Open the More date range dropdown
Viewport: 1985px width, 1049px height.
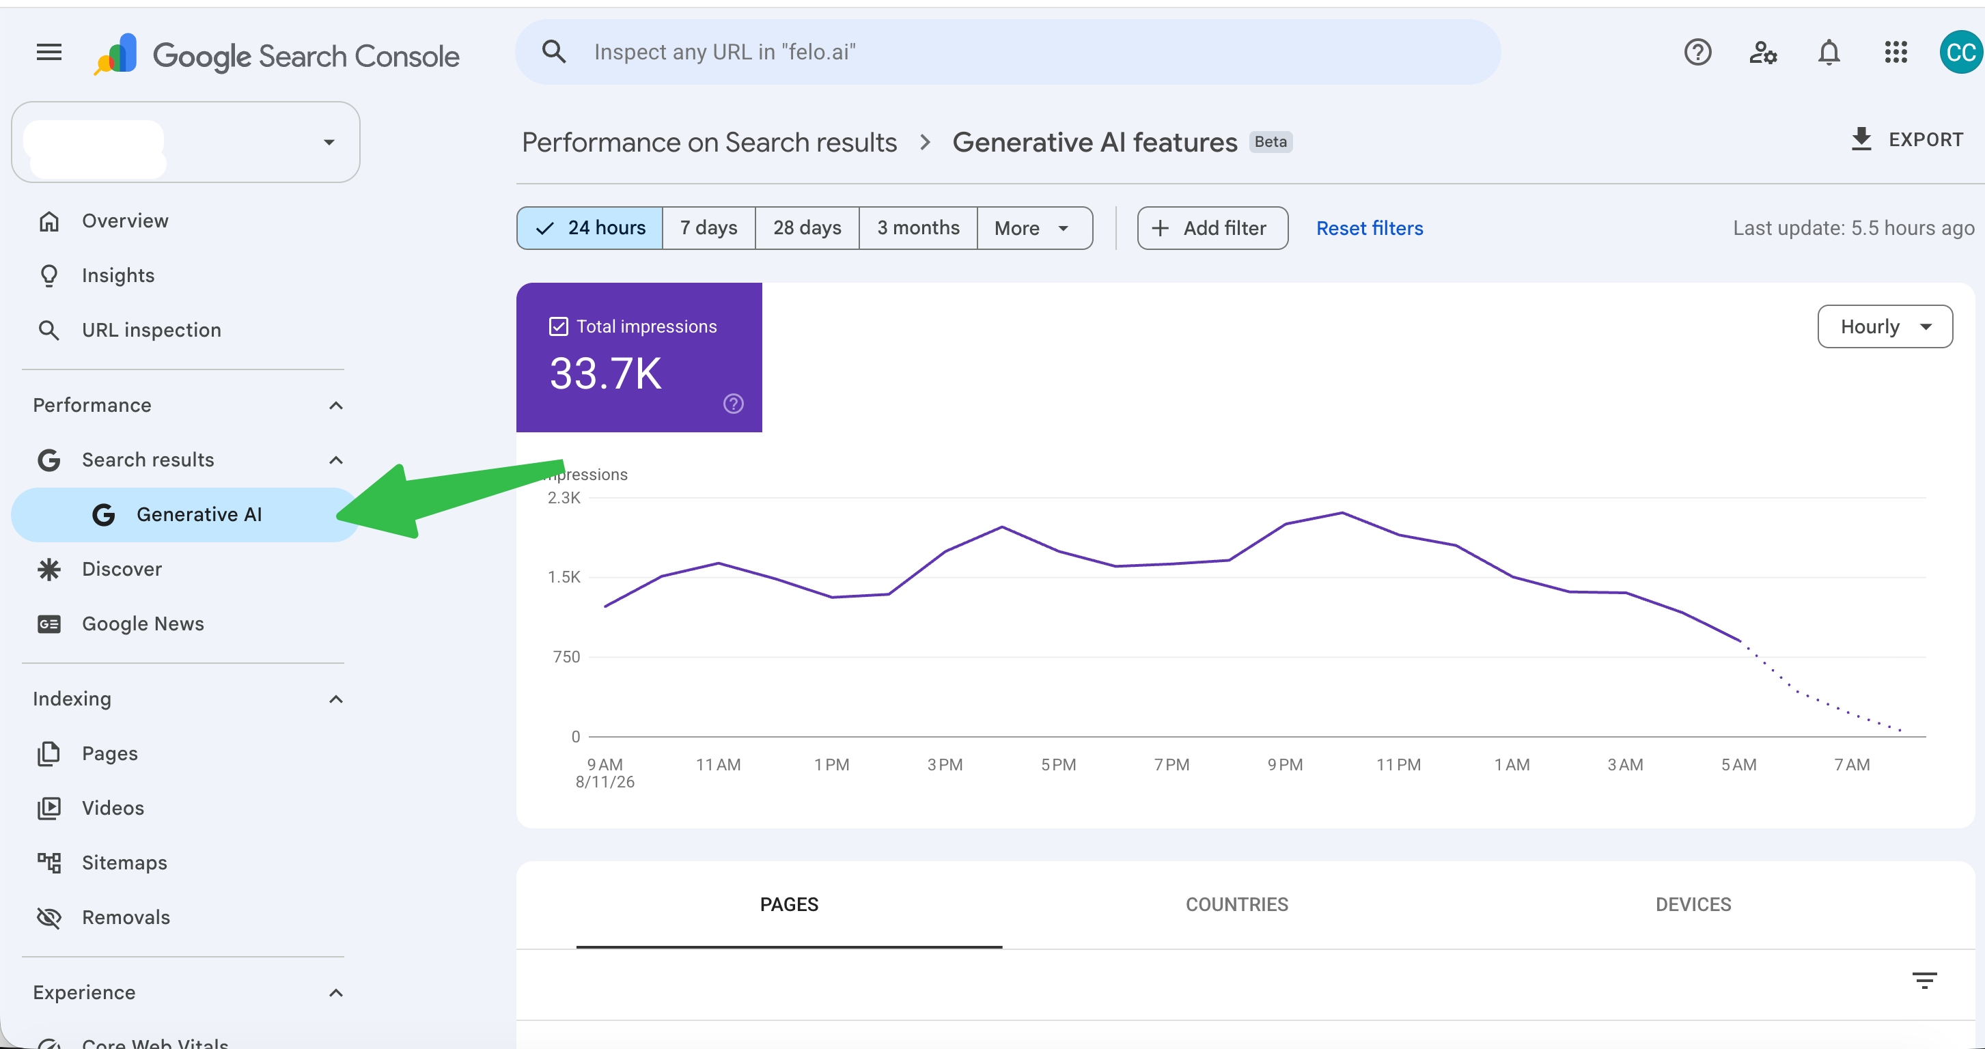tap(1034, 228)
